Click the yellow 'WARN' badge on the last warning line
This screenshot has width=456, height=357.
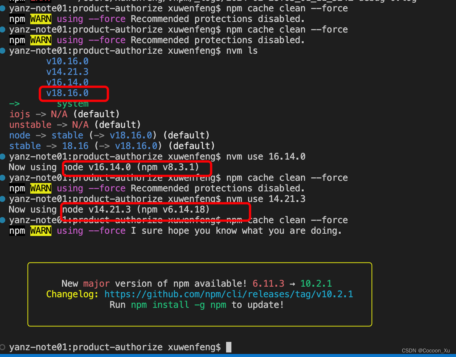(40, 230)
